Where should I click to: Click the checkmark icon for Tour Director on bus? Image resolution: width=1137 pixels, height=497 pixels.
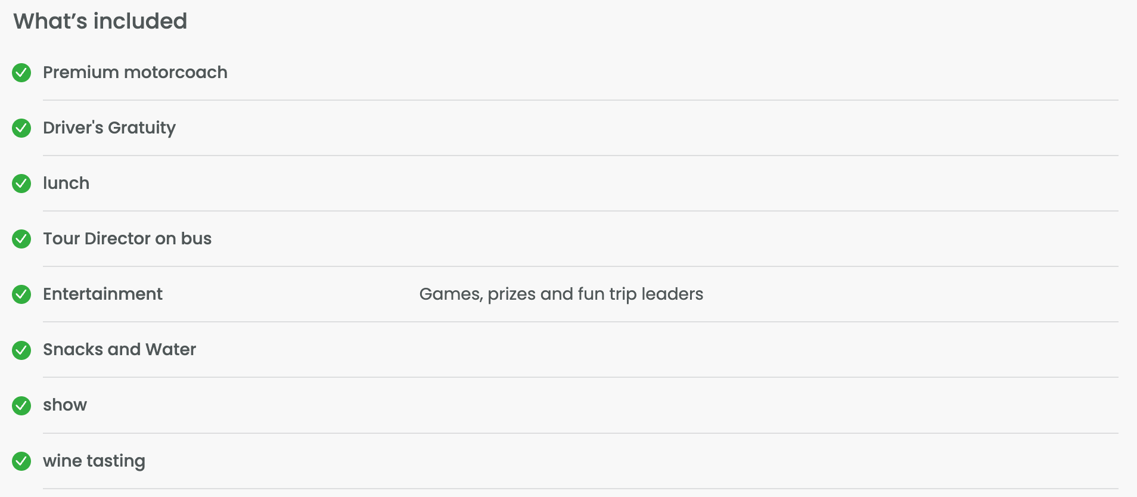(x=21, y=239)
